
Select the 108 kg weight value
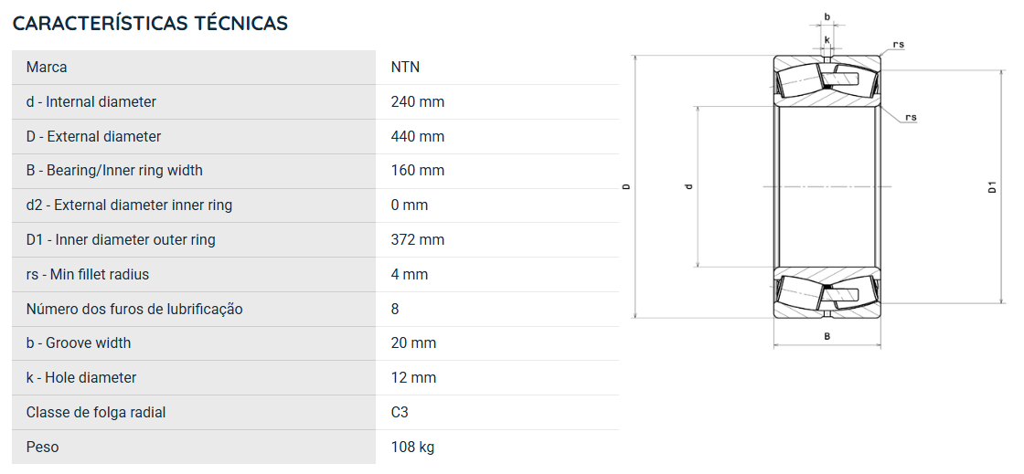coord(412,447)
